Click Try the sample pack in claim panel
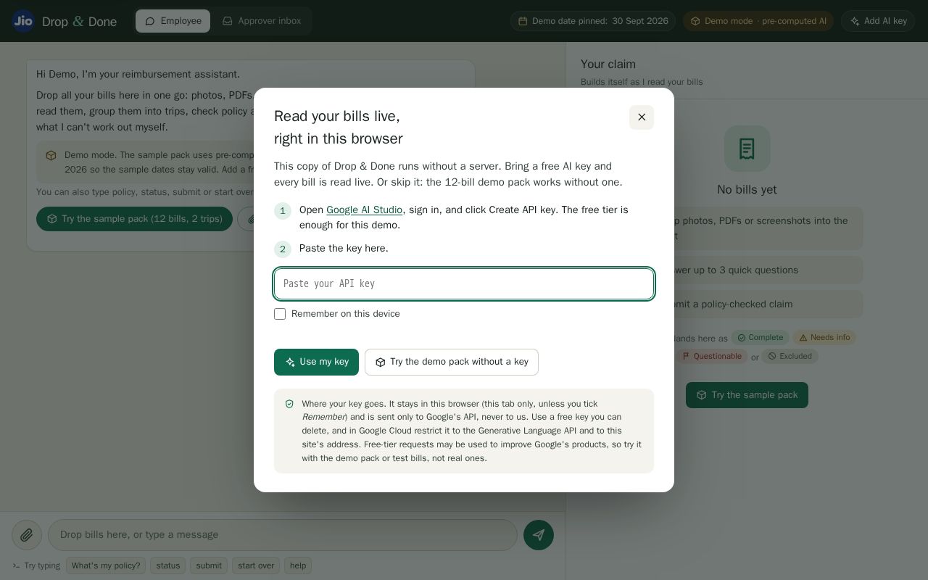Viewport: 928px width, 580px height. pos(747,395)
